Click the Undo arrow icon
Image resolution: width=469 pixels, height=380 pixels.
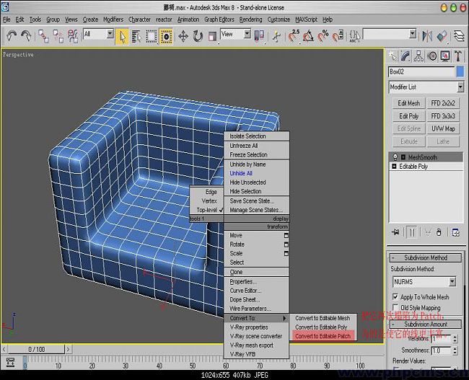12,36
